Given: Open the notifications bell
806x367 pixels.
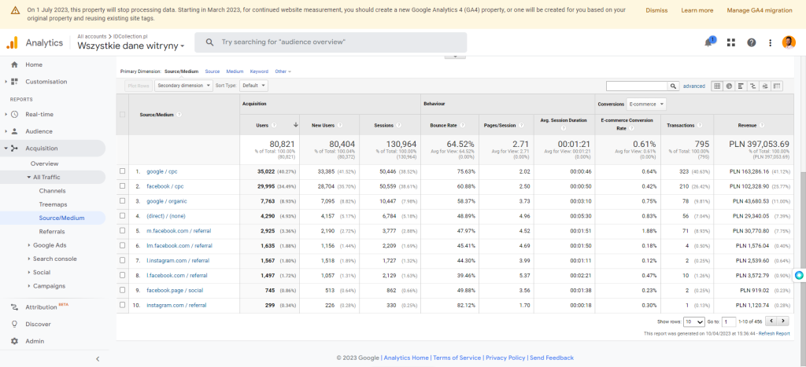Looking at the screenshot, I should 709,42.
